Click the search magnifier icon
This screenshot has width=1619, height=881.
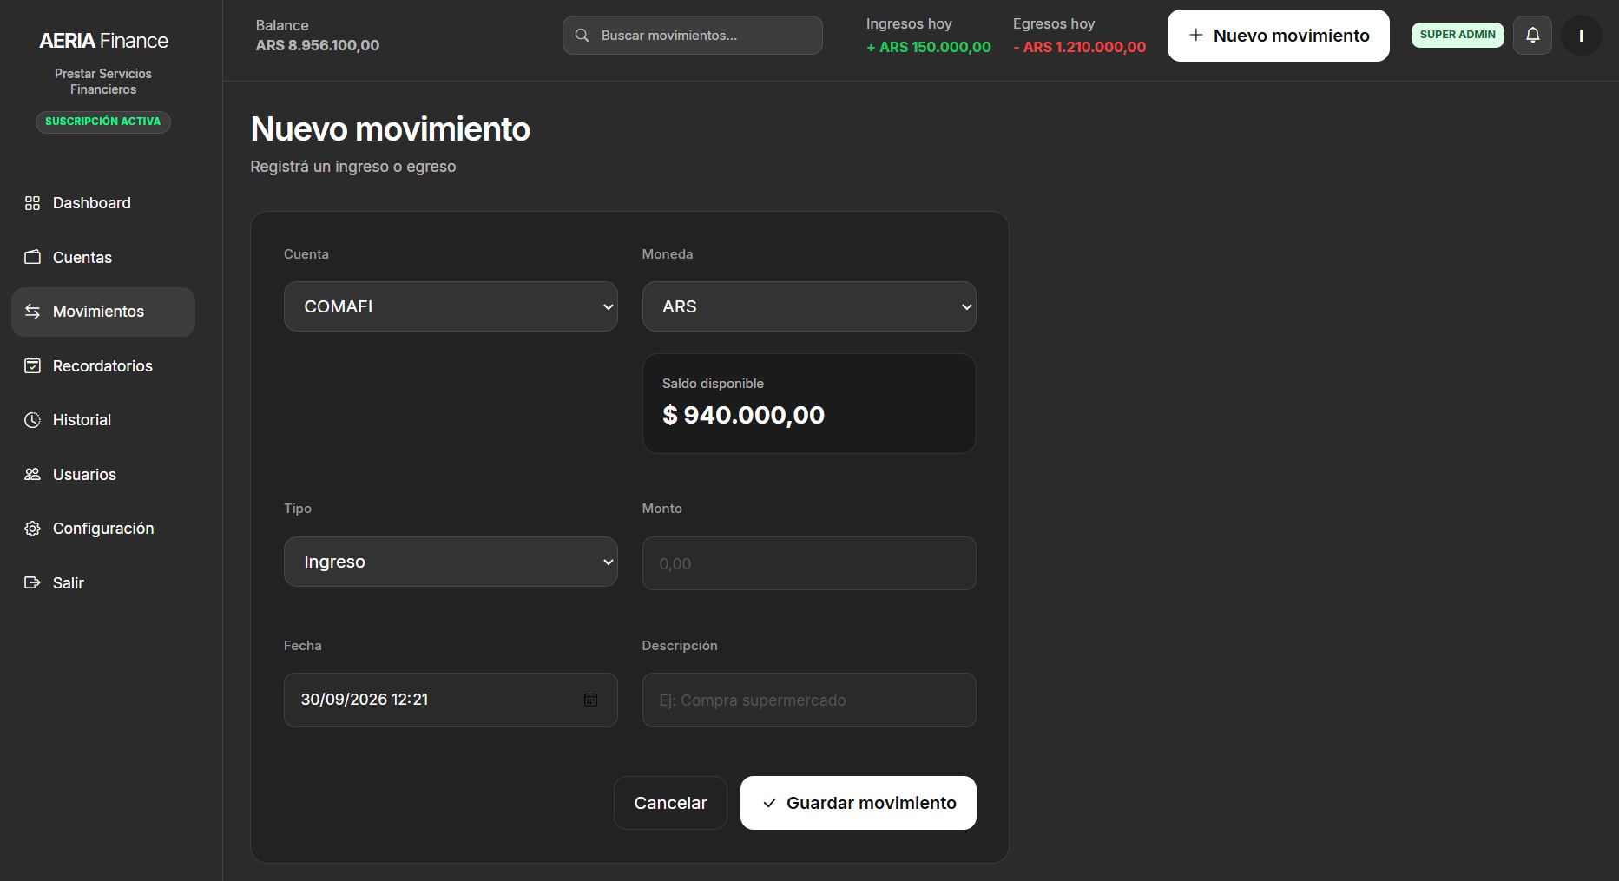582,36
